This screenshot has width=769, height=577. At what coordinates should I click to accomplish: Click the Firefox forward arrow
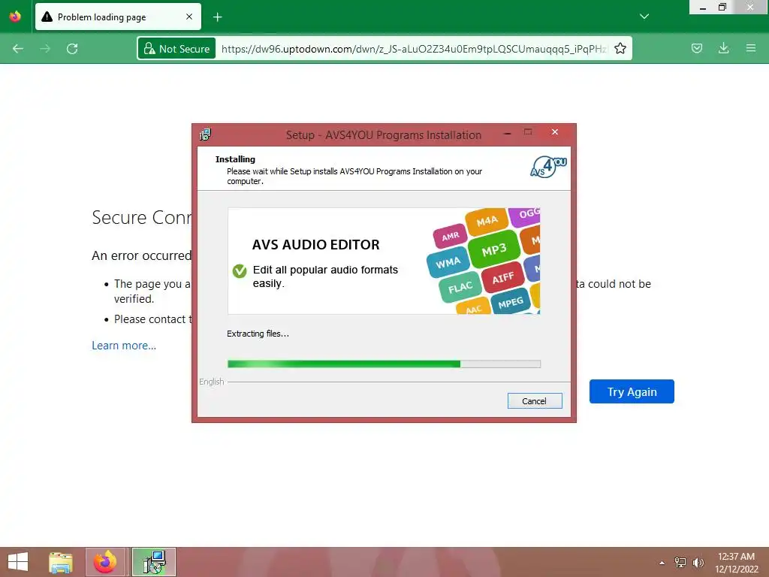click(x=45, y=49)
